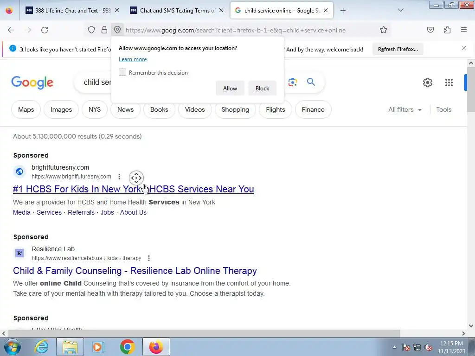Image resolution: width=475 pixels, height=356 pixels.
Task: Launch Google Chrome from the taskbar
Action: (x=127, y=347)
